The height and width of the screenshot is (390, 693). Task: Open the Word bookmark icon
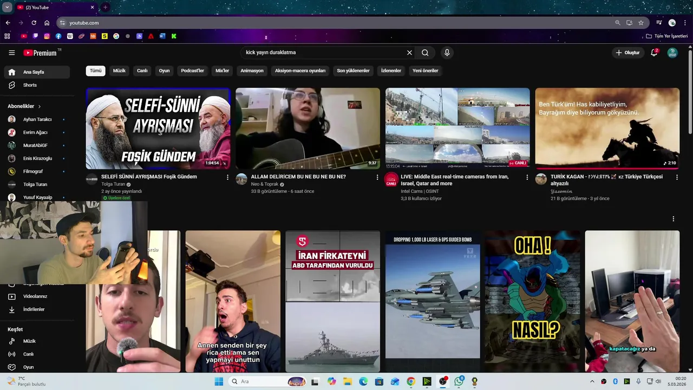pyautogui.click(x=162, y=36)
